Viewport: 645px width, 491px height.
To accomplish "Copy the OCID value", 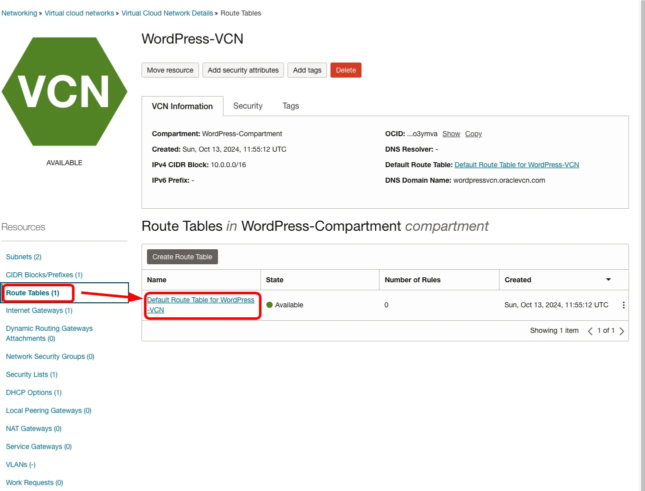I will (473, 134).
